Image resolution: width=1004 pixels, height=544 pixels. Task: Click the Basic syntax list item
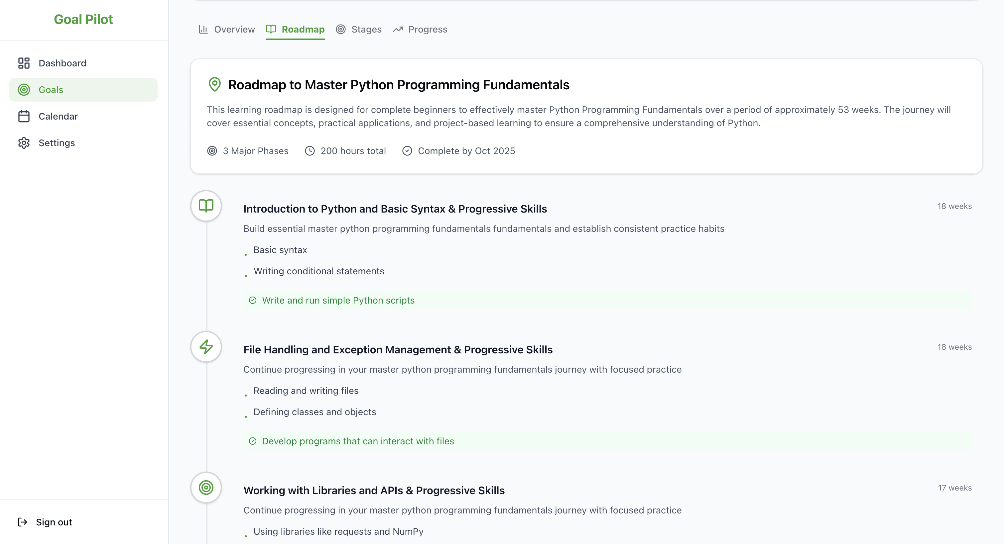point(280,250)
